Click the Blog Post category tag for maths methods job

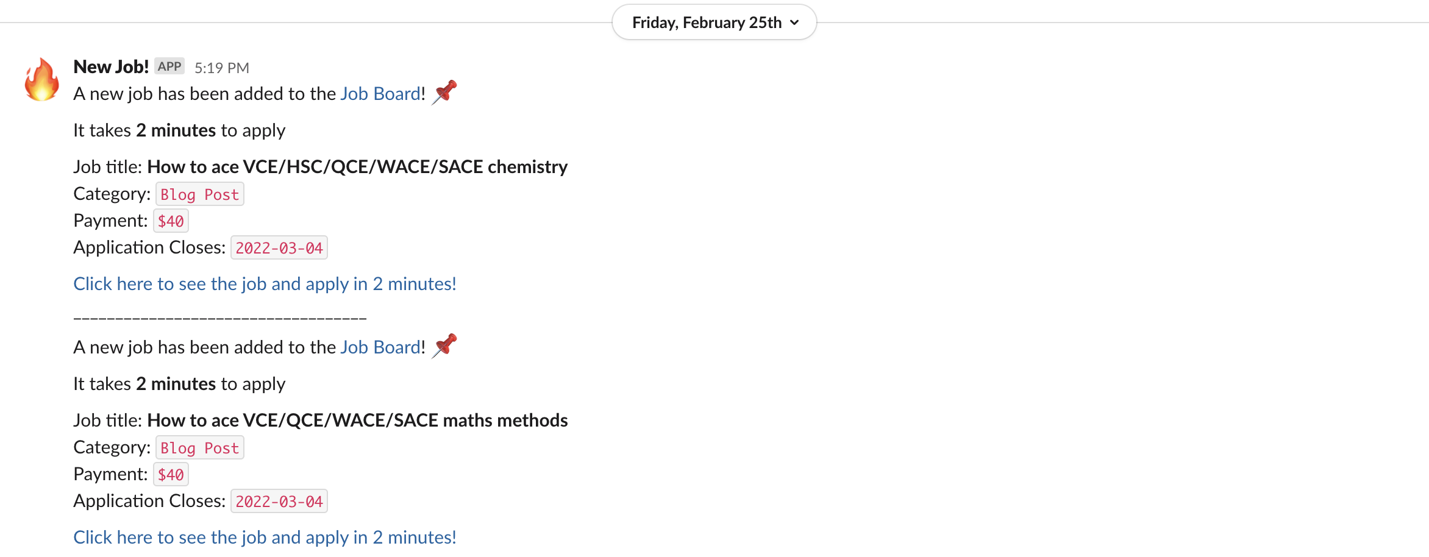199,448
